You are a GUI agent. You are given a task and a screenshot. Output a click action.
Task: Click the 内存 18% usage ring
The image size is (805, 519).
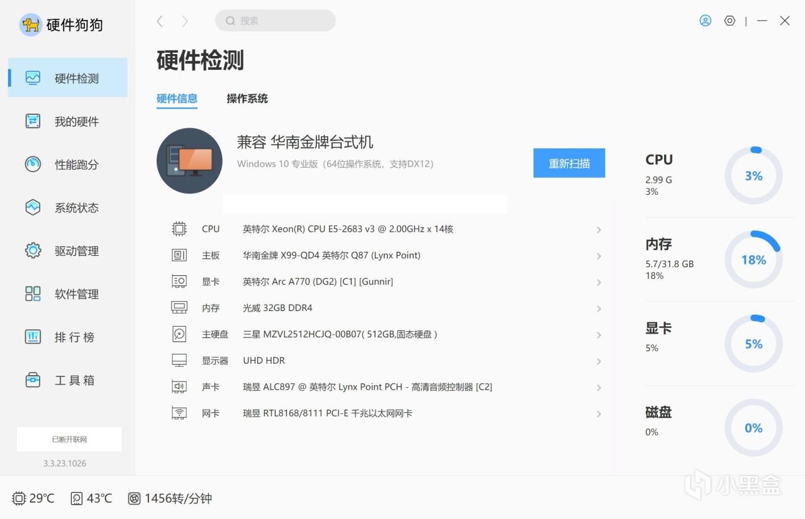click(753, 259)
